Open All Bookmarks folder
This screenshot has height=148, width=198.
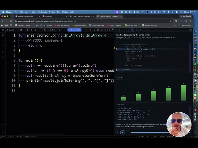tap(185, 25)
